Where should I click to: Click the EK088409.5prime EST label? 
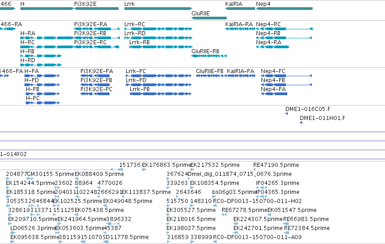coord(99,174)
